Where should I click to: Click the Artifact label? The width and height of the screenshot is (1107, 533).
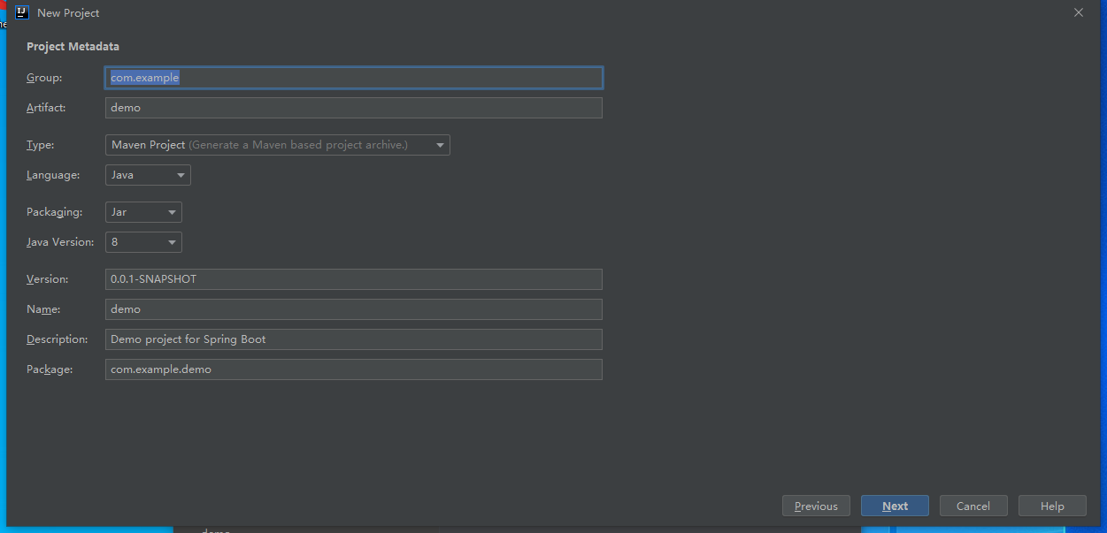click(46, 108)
